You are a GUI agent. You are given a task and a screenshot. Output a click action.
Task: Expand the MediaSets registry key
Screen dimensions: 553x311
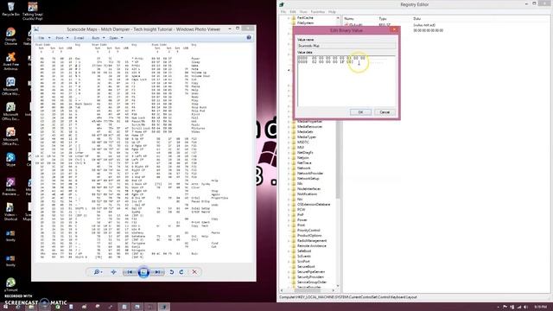click(x=289, y=132)
